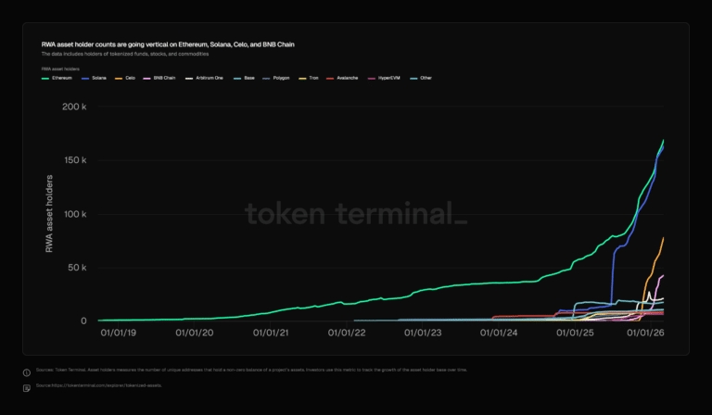Click the source link icon at bottom
Screen dimensions: 712x415
(28, 386)
